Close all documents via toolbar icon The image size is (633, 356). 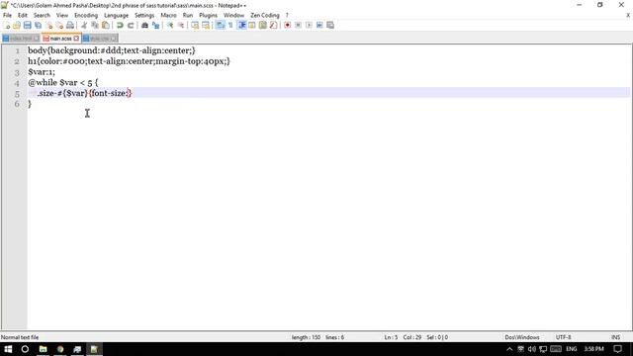click(59, 25)
